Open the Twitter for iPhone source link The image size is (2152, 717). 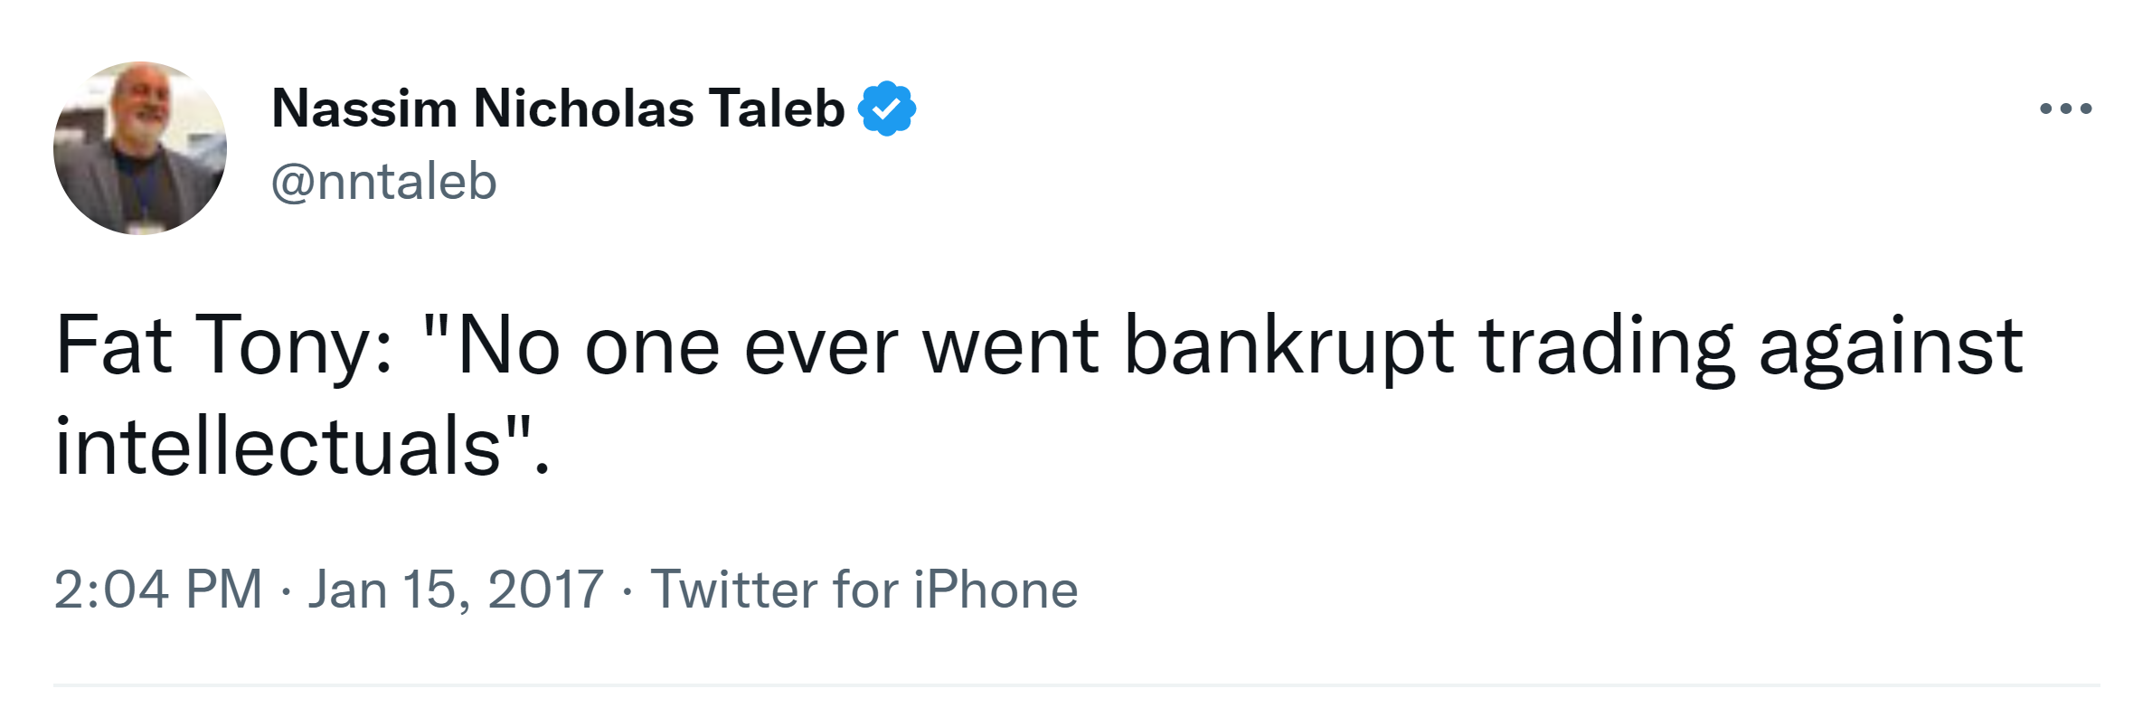(864, 590)
